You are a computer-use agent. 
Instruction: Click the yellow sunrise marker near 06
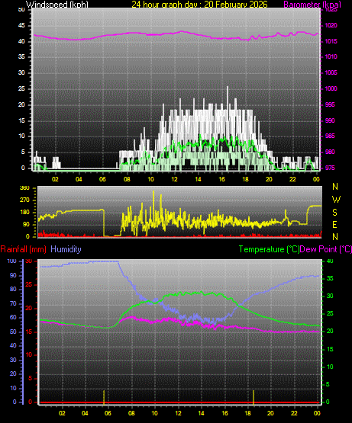coord(104,397)
